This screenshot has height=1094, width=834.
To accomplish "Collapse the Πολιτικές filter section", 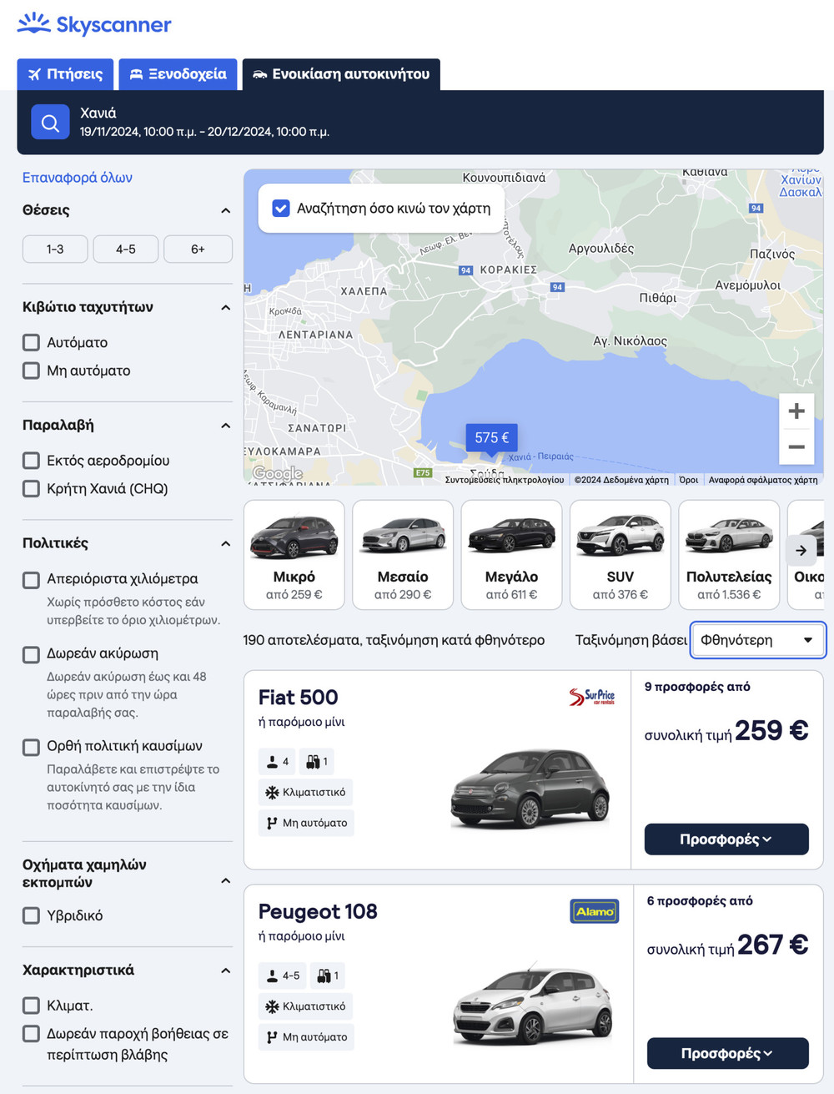I will tap(225, 543).
